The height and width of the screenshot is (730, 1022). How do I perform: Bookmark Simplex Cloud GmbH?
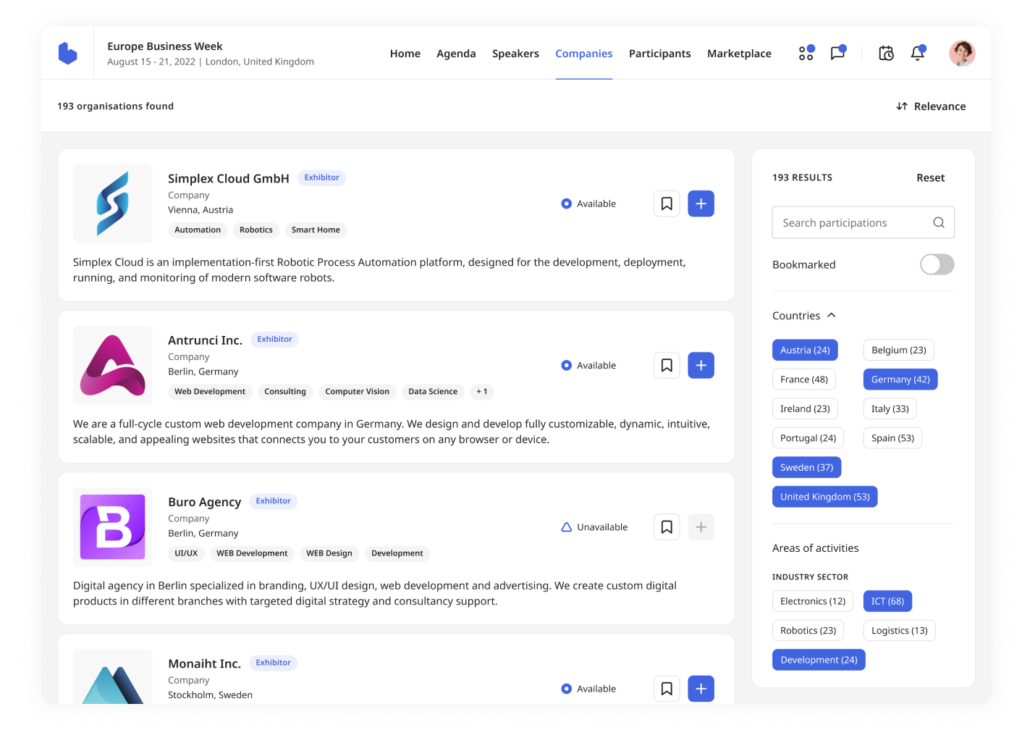point(667,204)
